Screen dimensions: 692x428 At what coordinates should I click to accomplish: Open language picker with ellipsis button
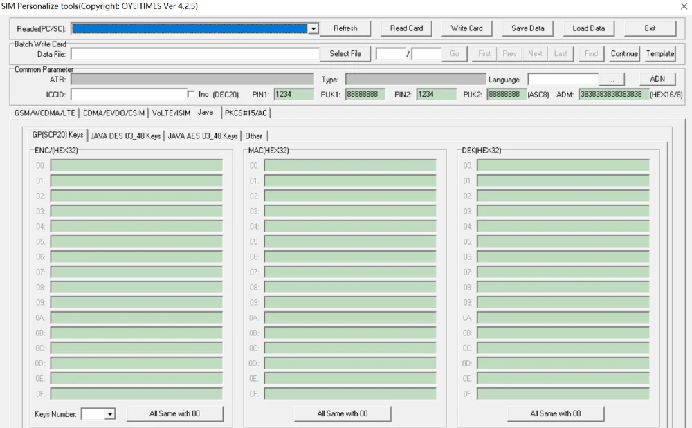611,80
